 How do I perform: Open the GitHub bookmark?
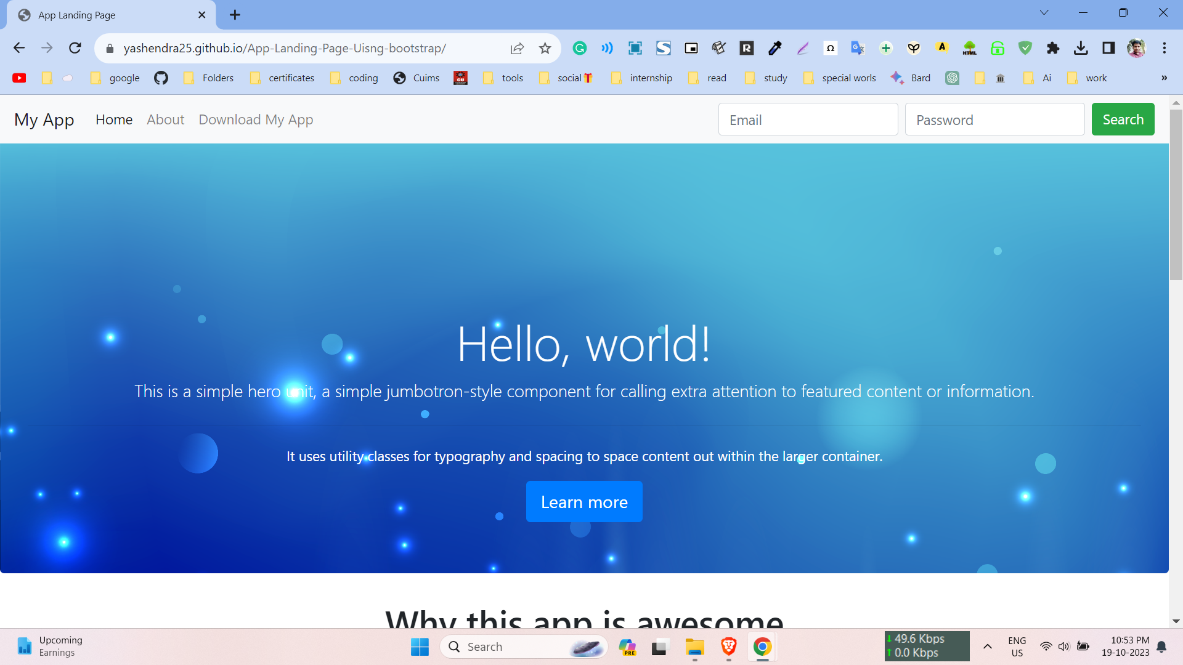point(161,78)
